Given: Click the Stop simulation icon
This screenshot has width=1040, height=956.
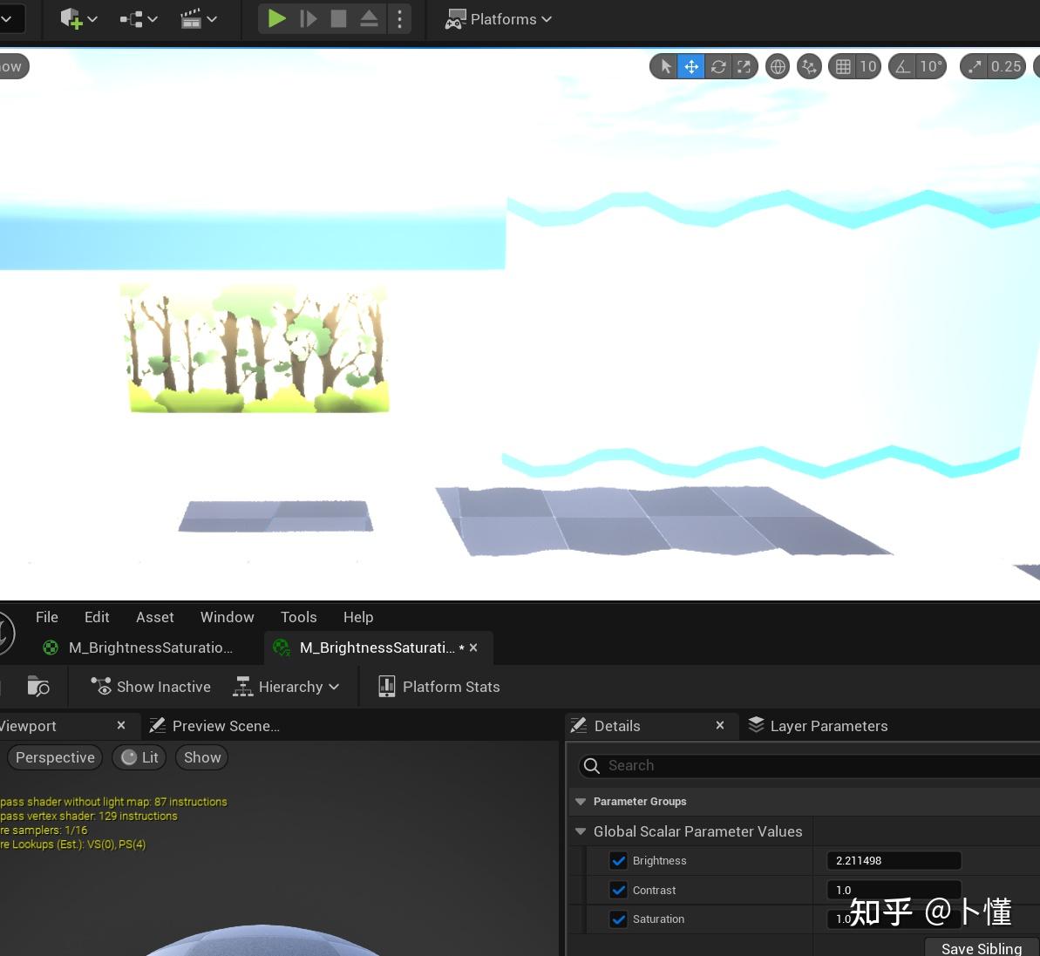Looking at the screenshot, I should coord(338,18).
